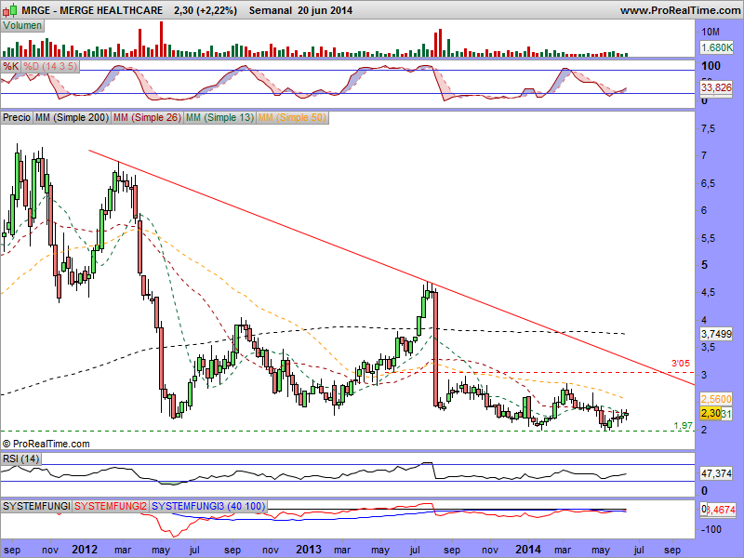
Task: Click the red 3'05 resistance label
Action: [x=681, y=364]
